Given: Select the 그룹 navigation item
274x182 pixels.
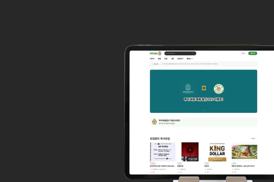Looking at the screenshot, I should coord(172,59).
